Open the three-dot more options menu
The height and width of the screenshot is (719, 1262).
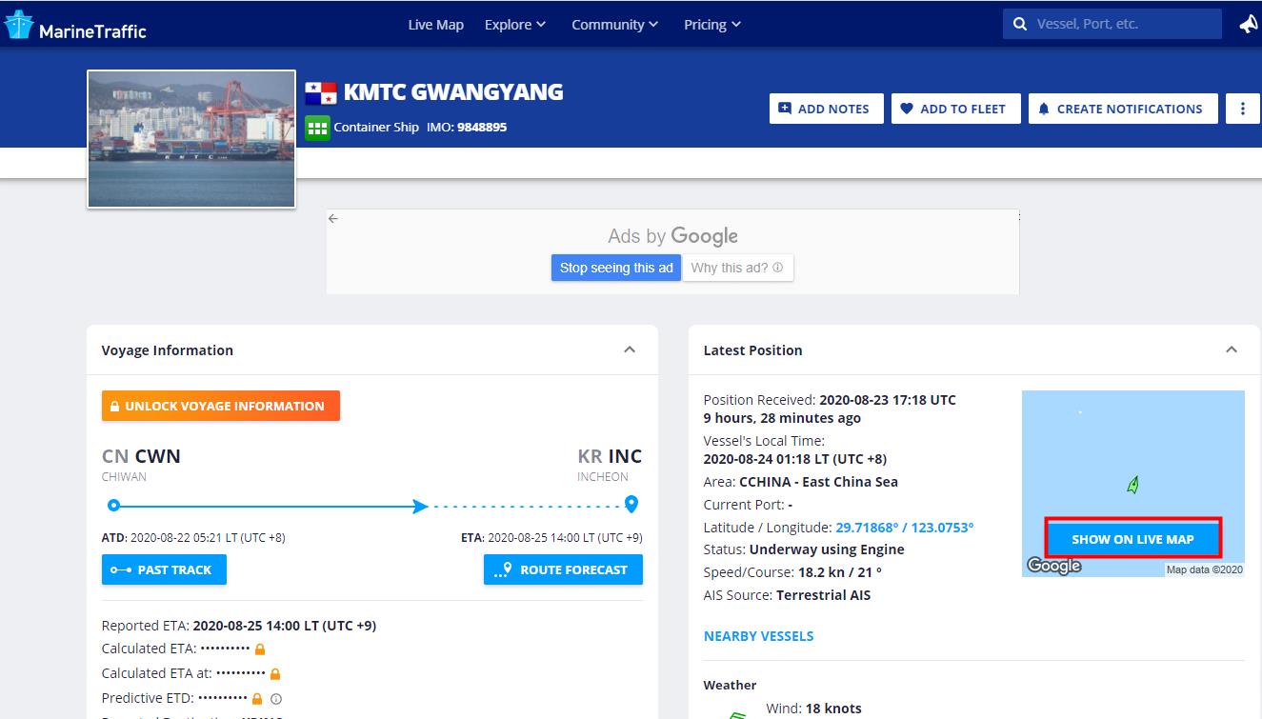coord(1242,109)
